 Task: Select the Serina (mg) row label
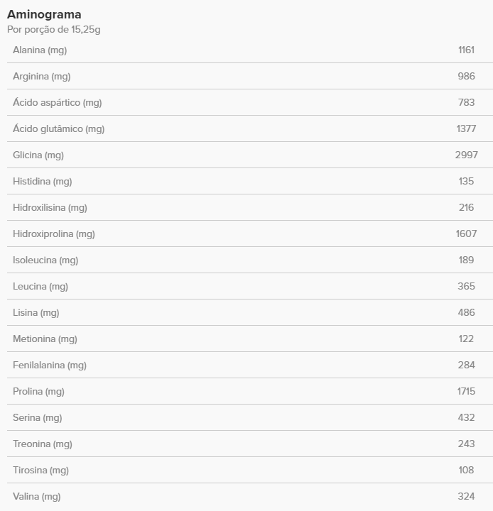pyautogui.click(x=37, y=417)
